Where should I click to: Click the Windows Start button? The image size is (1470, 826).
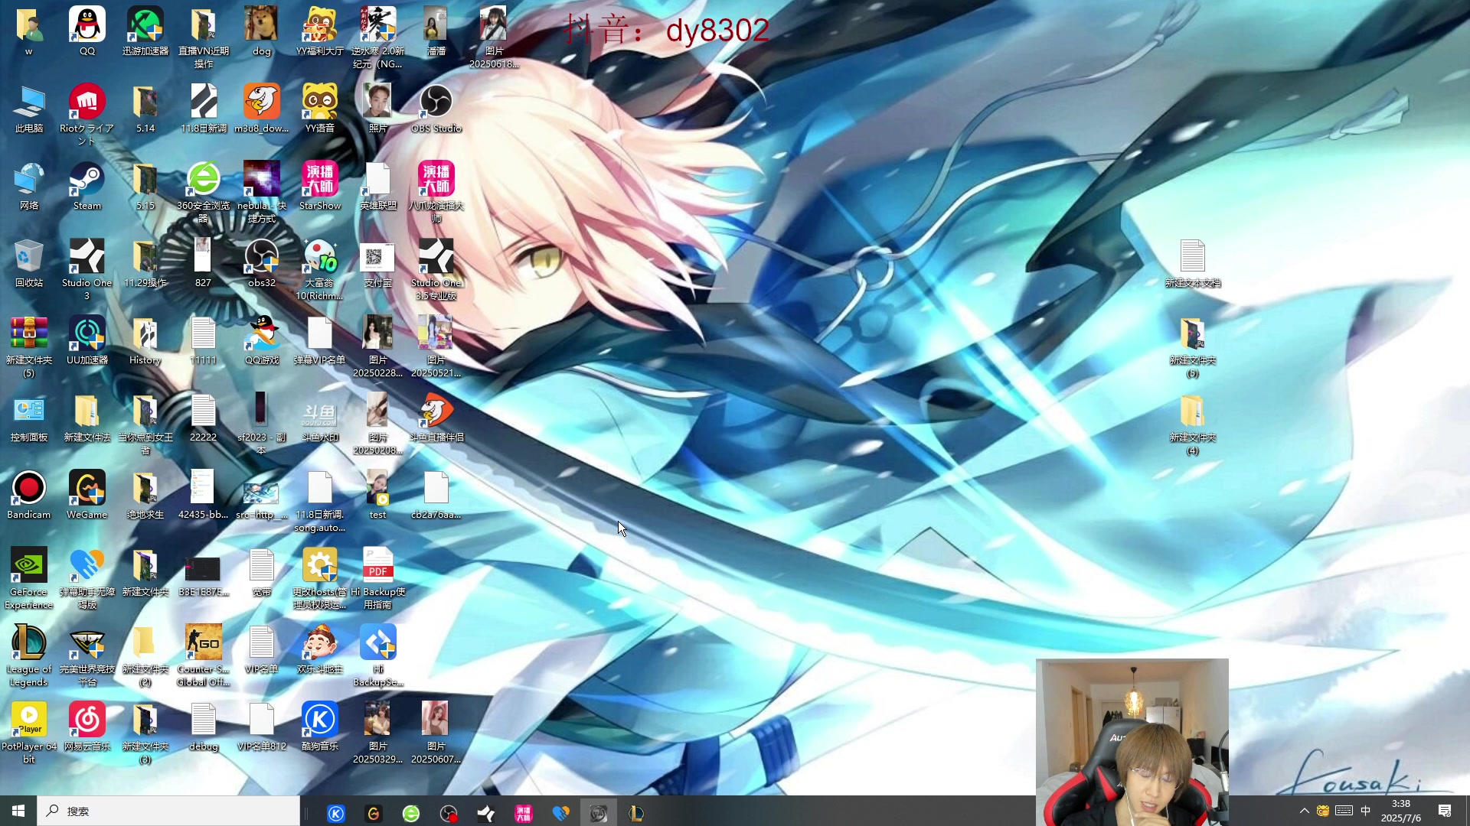point(18,811)
